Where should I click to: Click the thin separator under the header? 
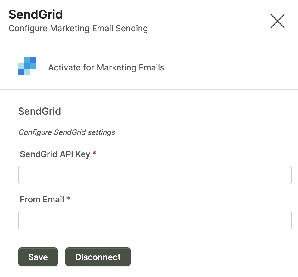(x=149, y=46)
